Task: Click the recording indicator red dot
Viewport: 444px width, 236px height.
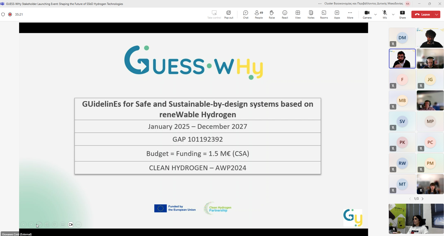Action: click(10, 14)
